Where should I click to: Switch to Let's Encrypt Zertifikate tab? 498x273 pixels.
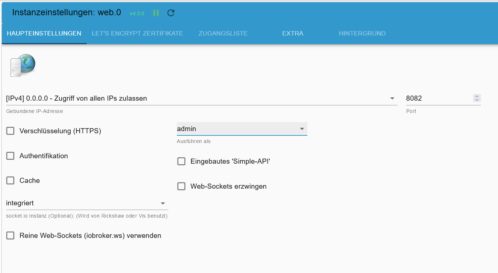(137, 34)
